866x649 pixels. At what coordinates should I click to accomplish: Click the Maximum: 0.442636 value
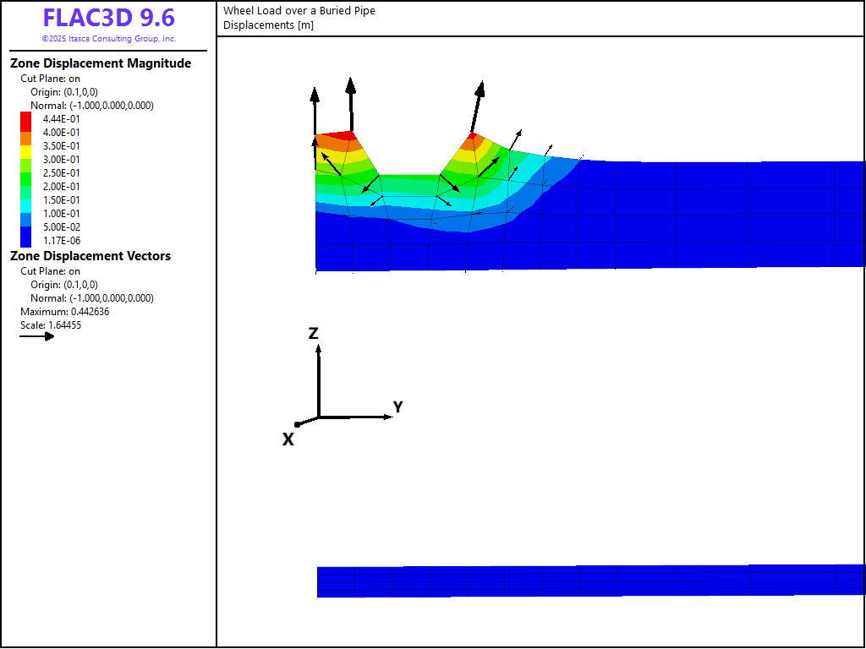point(65,312)
